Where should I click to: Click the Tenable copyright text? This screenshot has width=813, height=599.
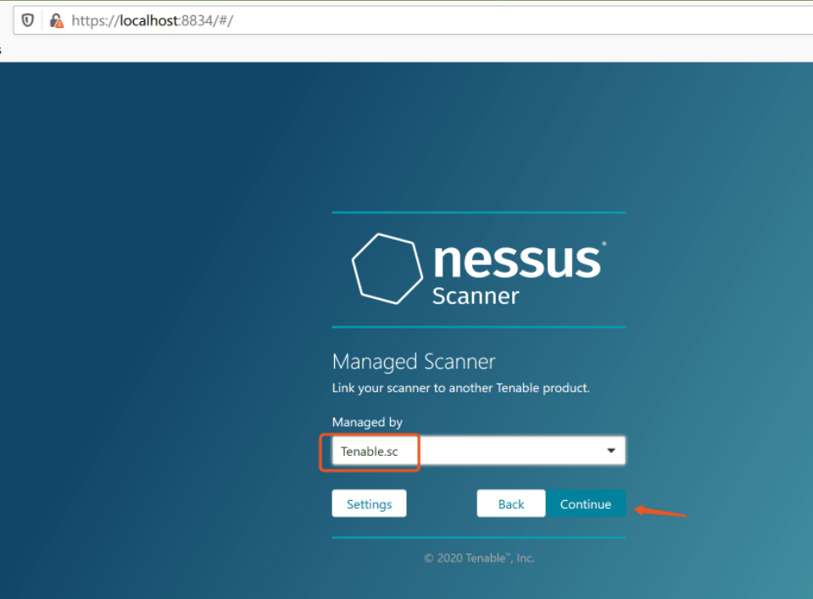479,557
